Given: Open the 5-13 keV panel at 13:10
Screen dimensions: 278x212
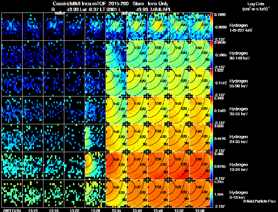Looking at the screenshot, I should pyautogui.click(x=33, y=194).
